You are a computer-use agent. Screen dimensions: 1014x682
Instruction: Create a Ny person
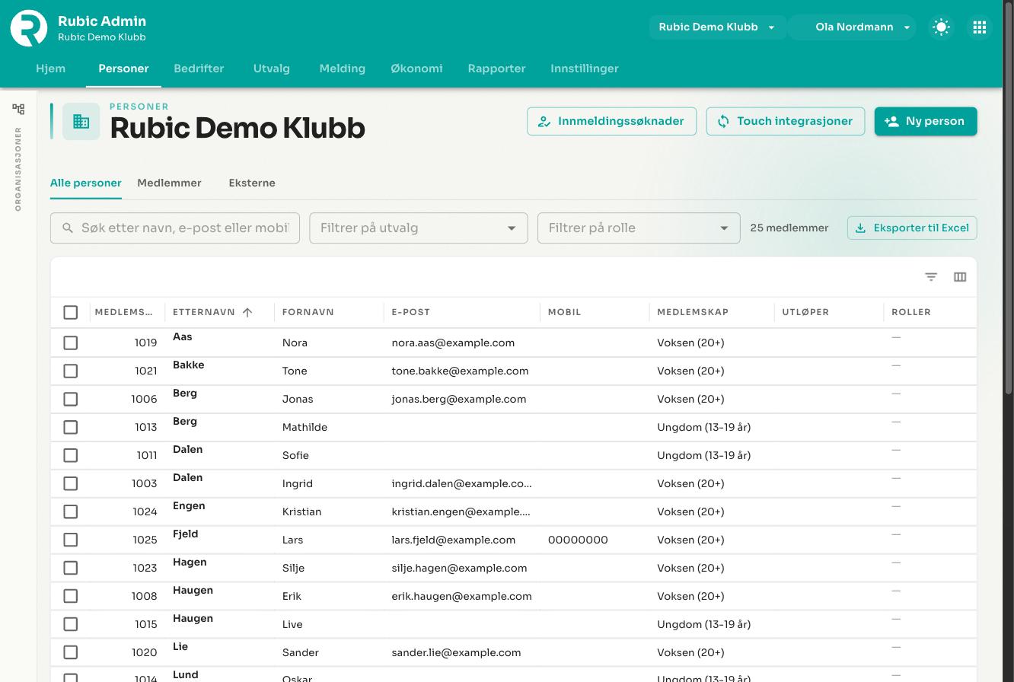tap(926, 121)
